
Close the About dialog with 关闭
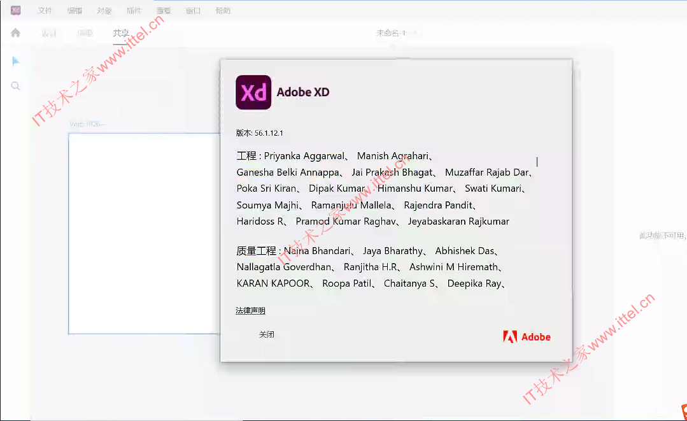coord(266,334)
